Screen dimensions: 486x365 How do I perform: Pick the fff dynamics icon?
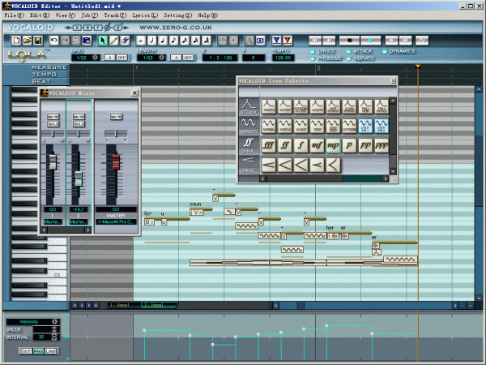pos(269,145)
